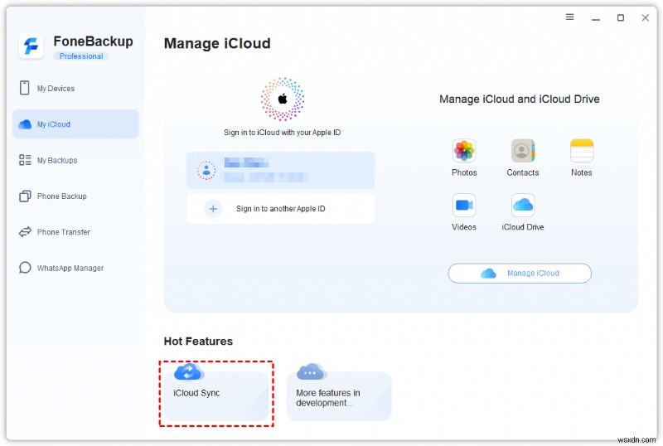Click the Professional edition badge
This screenshot has width=663, height=446.
pyautogui.click(x=80, y=56)
